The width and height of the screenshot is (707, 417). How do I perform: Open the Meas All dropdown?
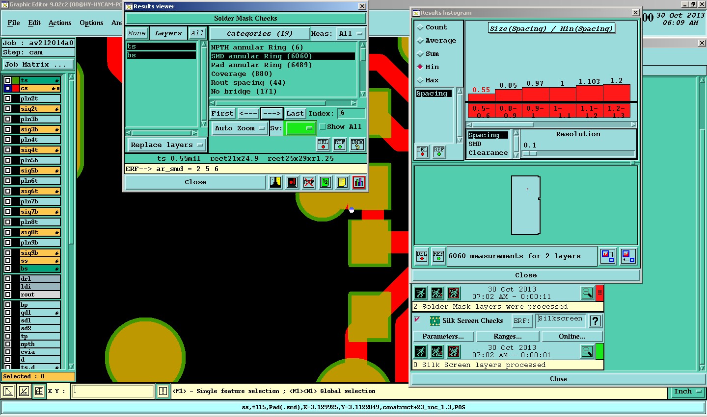[351, 34]
